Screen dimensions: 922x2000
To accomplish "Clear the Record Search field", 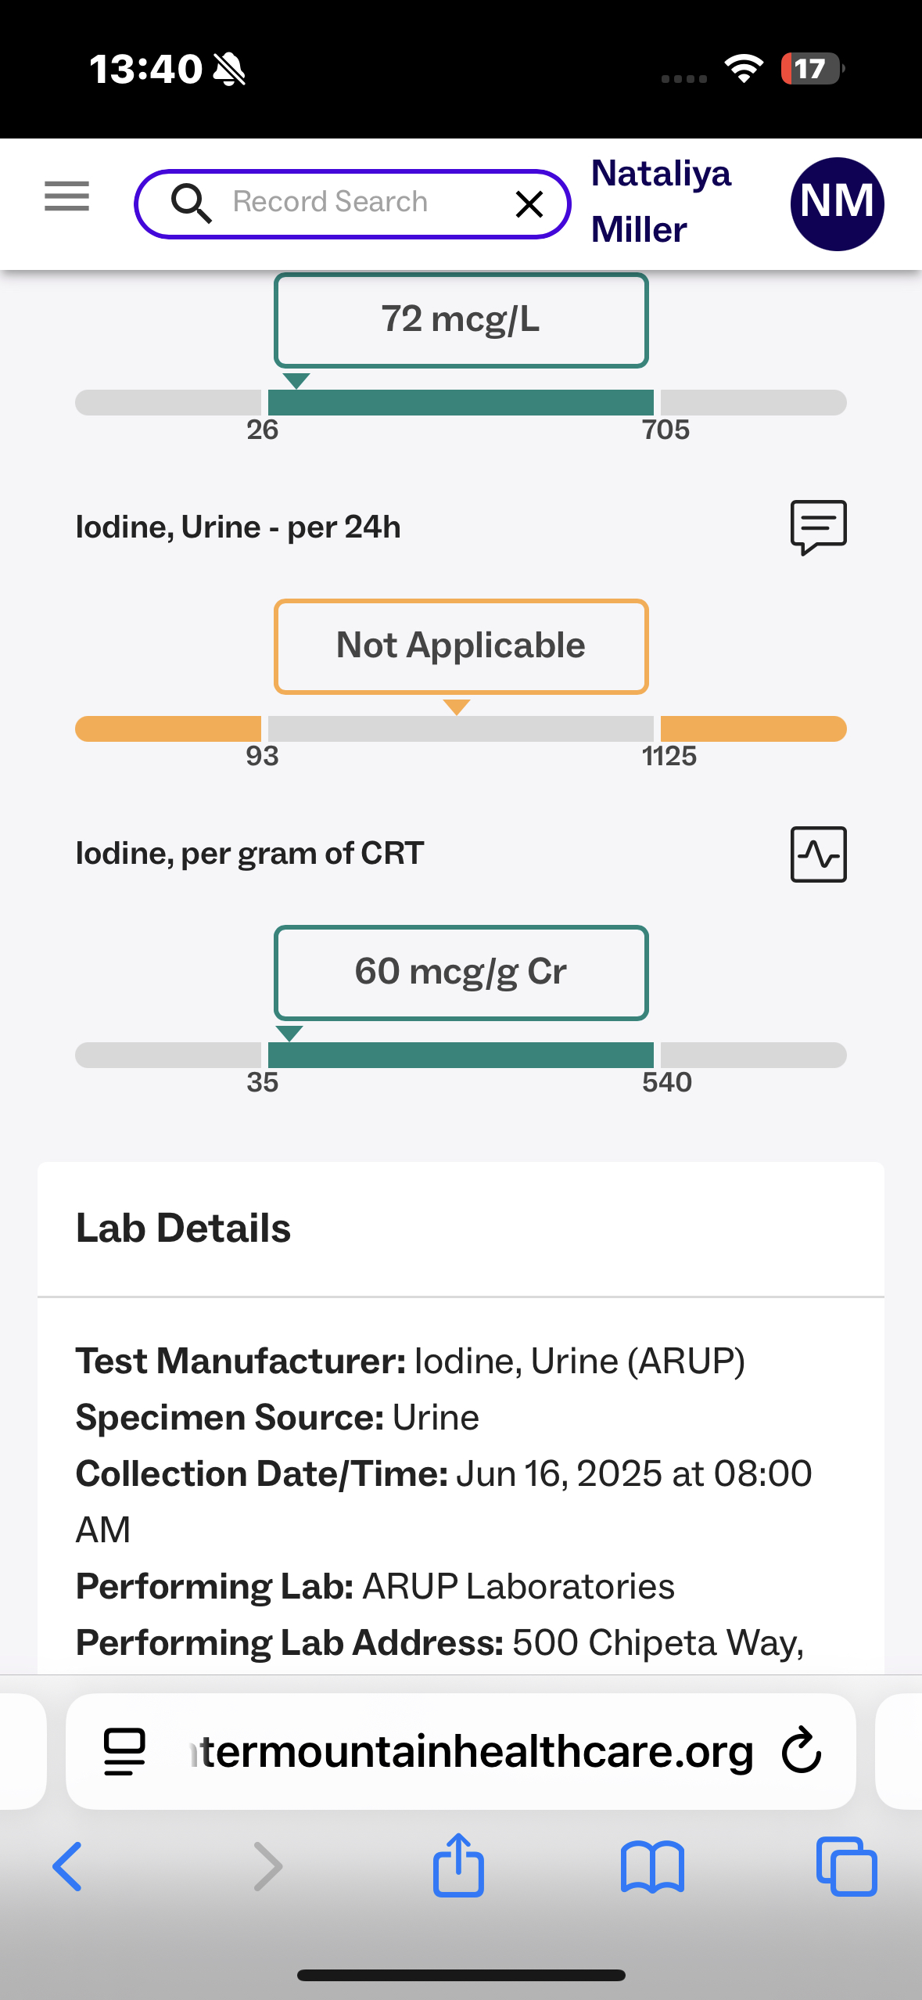I will point(529,204).
